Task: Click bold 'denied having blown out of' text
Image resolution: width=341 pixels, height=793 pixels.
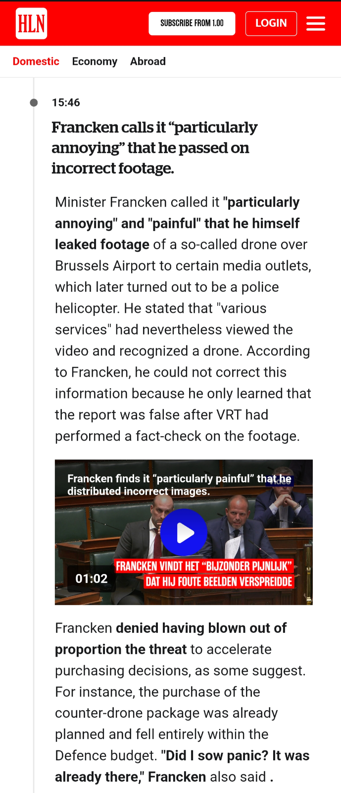Action: tap(201, 628)
